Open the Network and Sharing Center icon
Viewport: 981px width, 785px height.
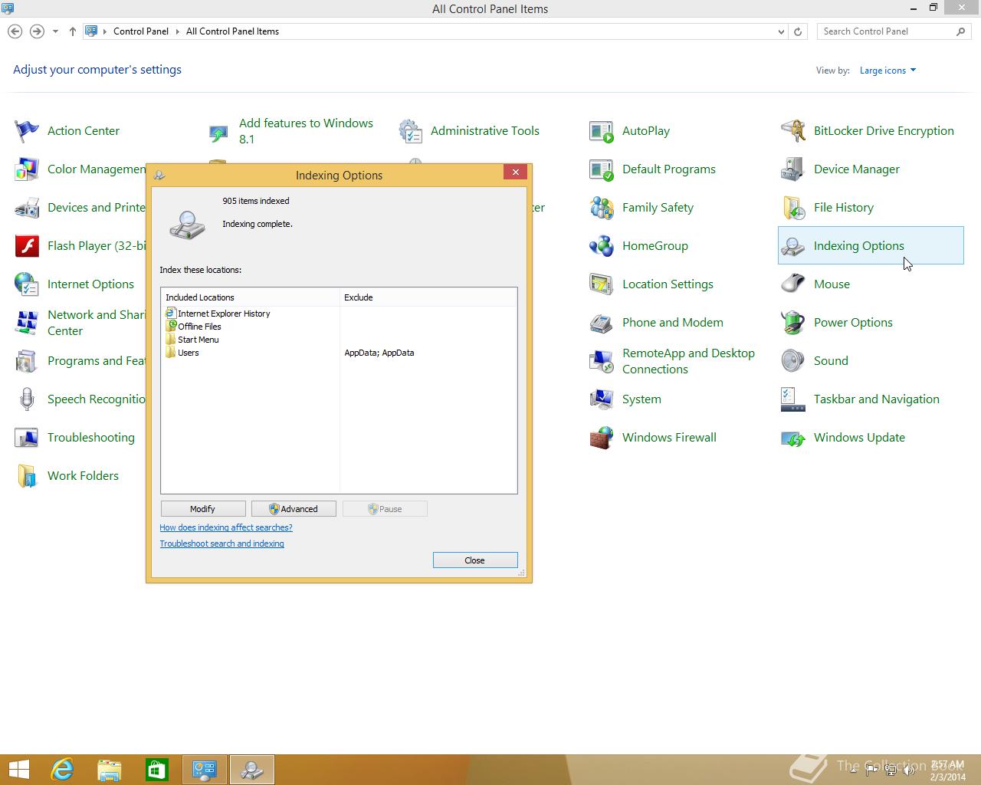[x=27, y=323]
